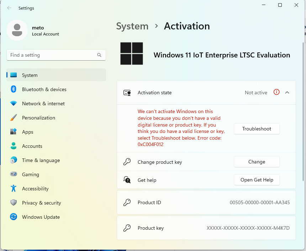This screenshot has width=306, height=251.
Task: Select the Product ID value 00505-00000-00001-AA345
Action: coord(260,202)
